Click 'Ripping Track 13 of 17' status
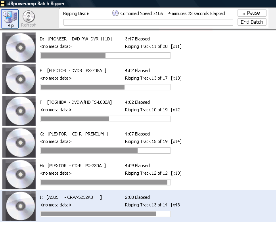 click(146, 78)
